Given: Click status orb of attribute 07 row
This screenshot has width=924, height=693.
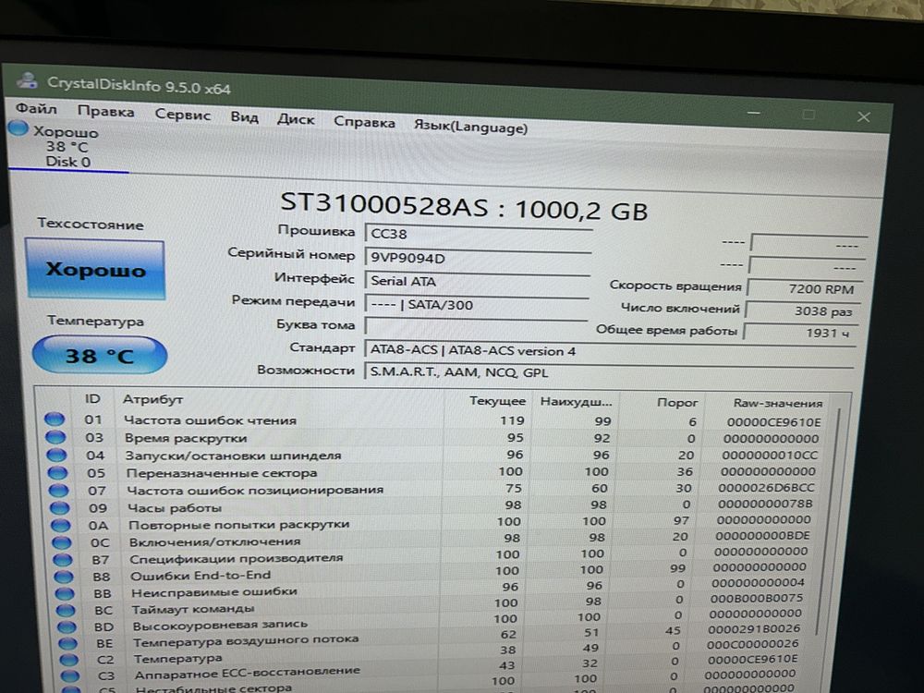Looking at the screenshot, I should tap(58, 490).
